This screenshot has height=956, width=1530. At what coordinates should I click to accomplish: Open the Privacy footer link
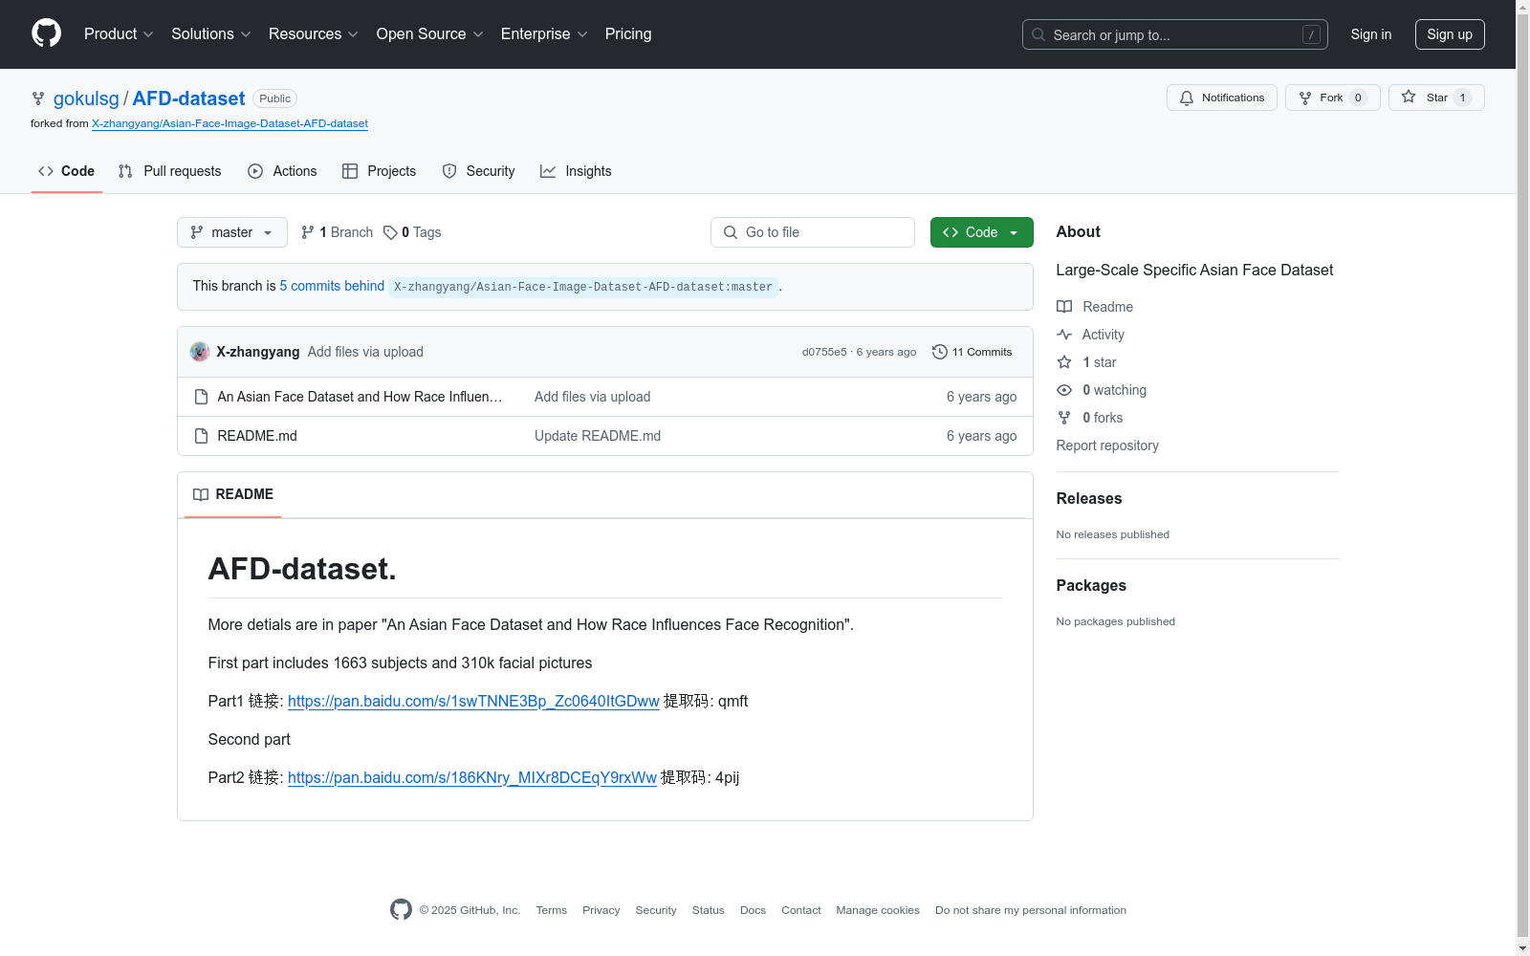tap(601, 910)
